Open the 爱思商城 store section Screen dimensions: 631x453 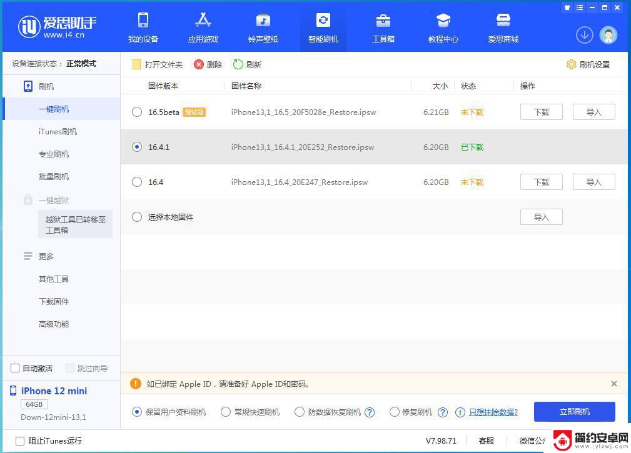click(x=503, y=27)
